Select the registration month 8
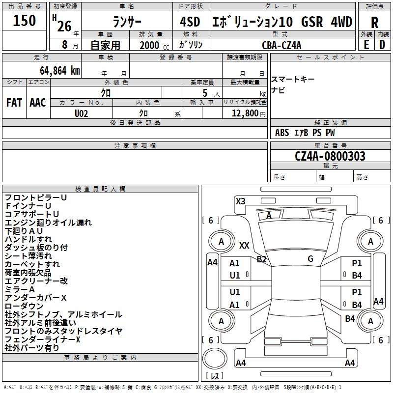This screenshot has width=393, height=393. point(65,45)
